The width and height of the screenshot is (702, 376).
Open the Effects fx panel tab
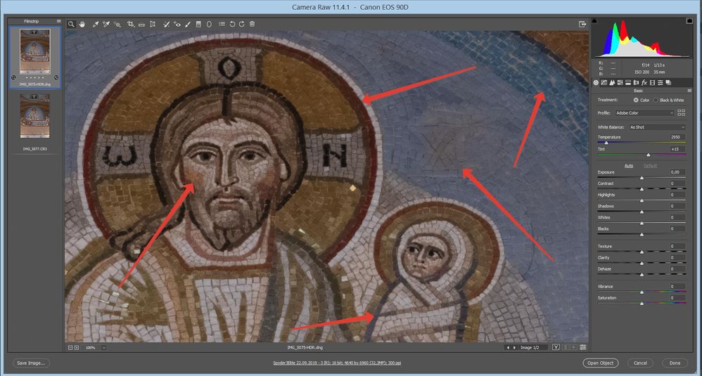(x=644, y=83)
